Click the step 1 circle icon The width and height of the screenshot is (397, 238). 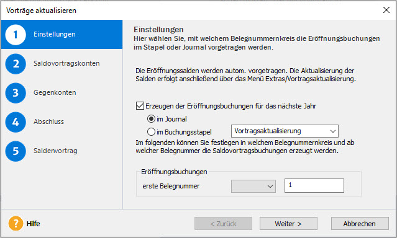coord(16,35)
